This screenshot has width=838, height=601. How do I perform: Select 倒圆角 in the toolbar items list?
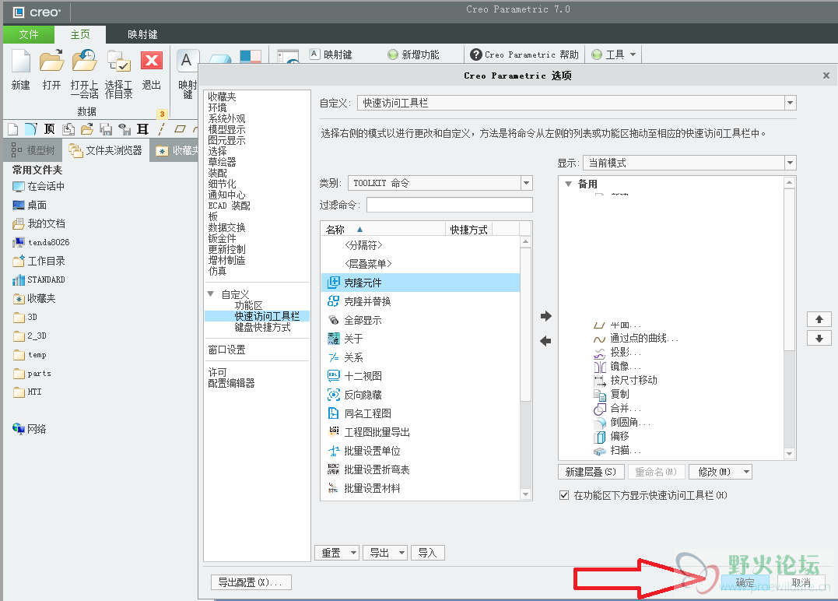622,423
